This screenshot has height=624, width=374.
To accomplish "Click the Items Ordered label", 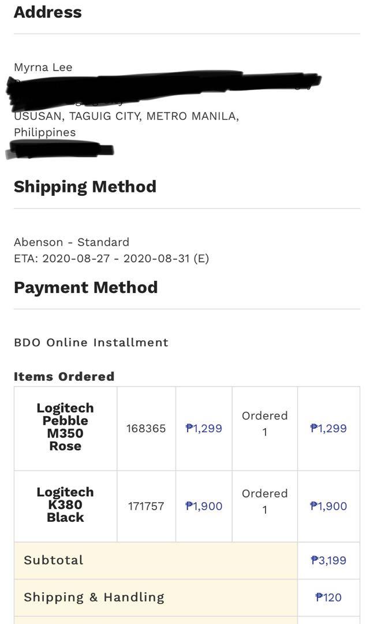I will click(64, 376).
